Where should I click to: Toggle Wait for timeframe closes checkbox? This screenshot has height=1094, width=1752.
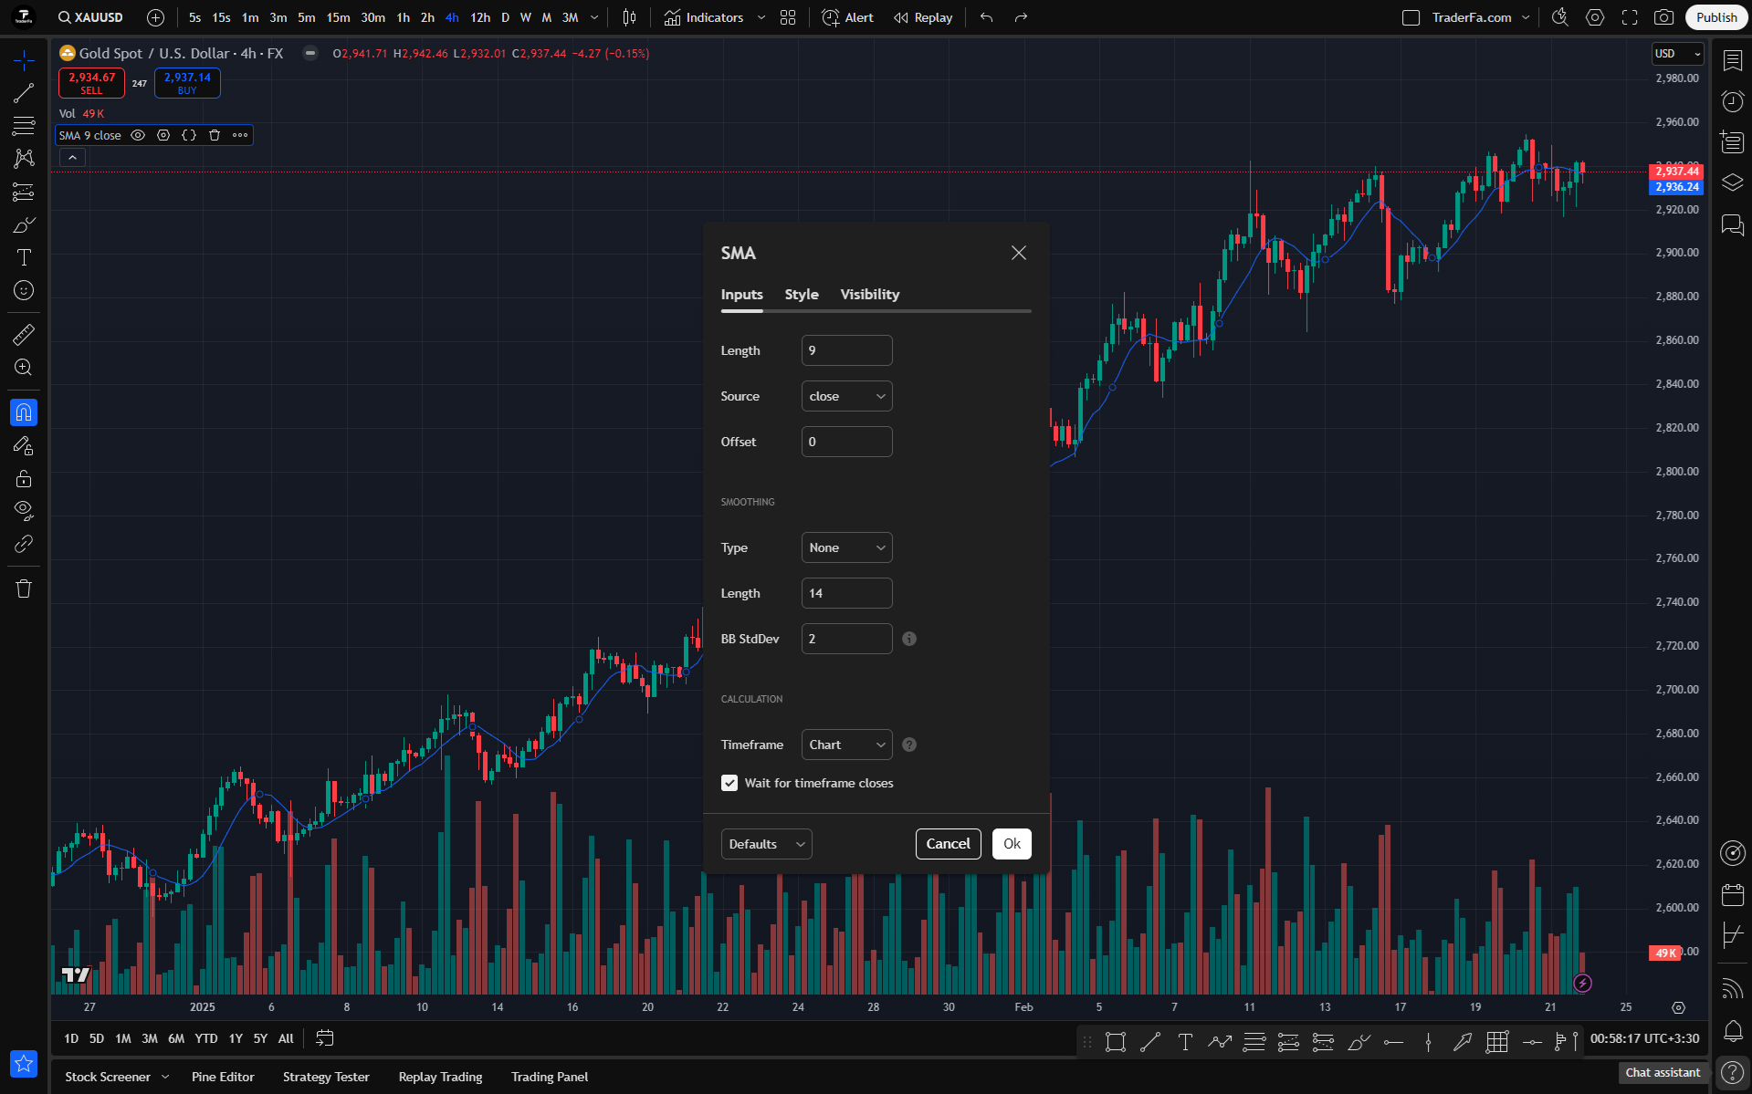(x=729, y=783)
